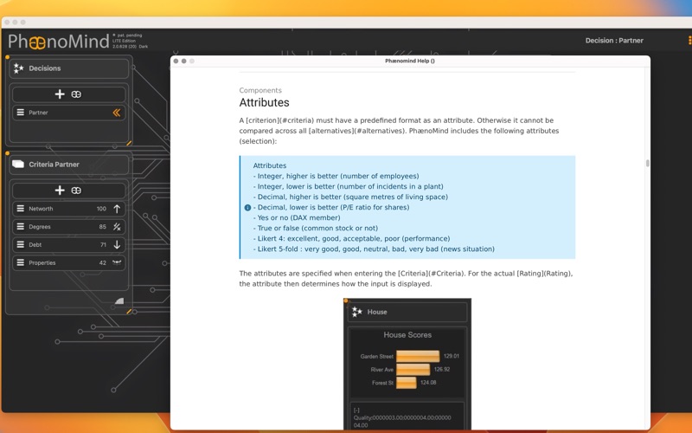
Task: Select the Degrees criterion row
Action: (69, 227)
